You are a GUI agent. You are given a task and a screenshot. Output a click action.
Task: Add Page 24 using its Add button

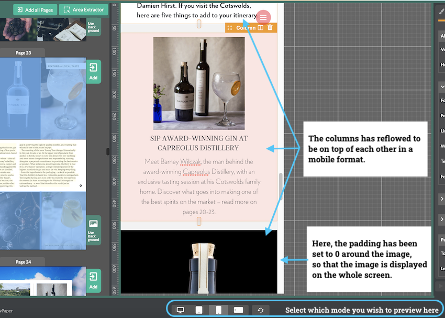93,281
